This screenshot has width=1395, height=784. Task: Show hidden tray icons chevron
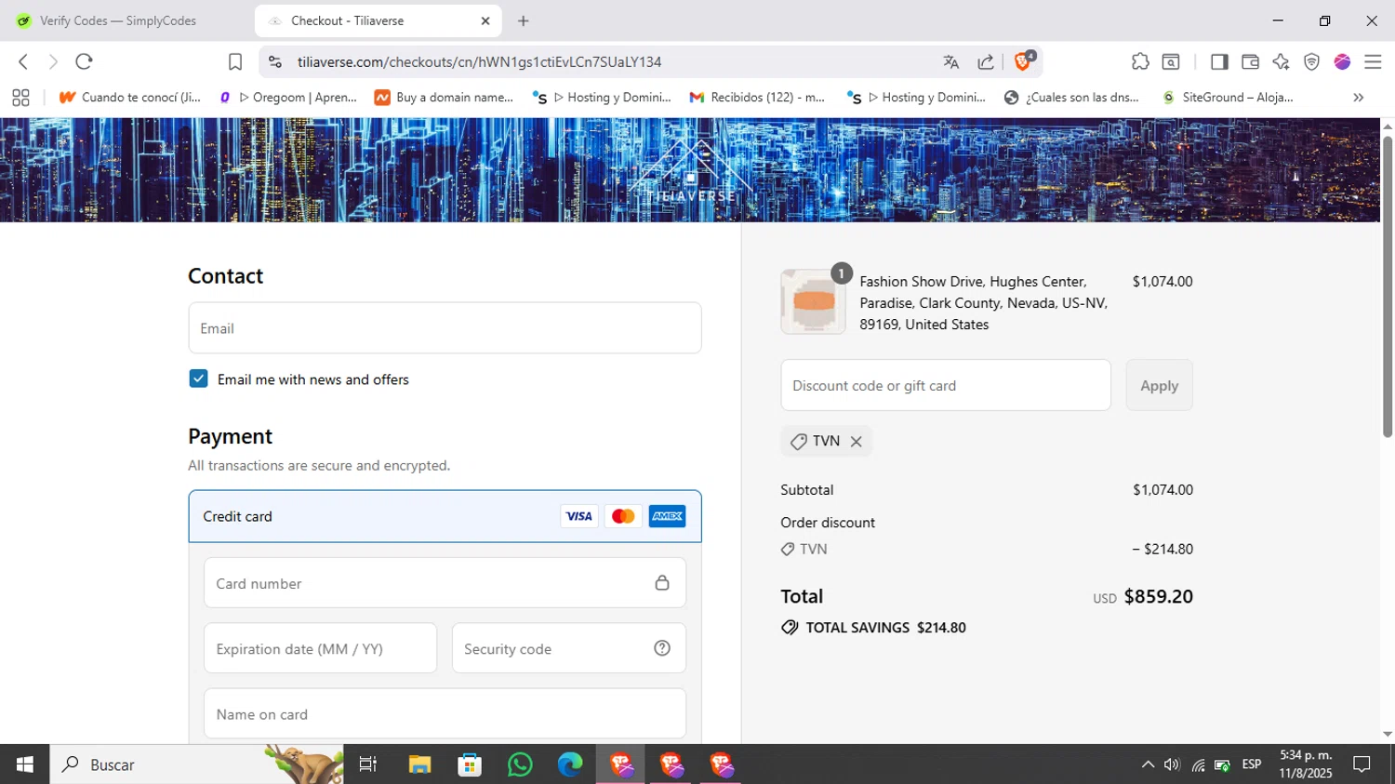1148,764
